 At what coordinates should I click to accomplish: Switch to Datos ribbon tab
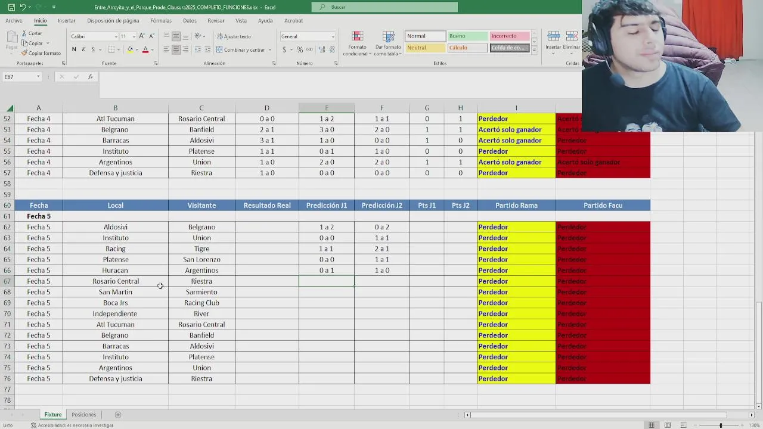point(190,20)
